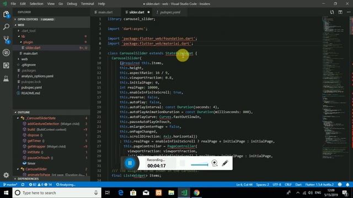Pause the screen recording
The height and width of the screenshot is (198, 353).
coord(130,163)
